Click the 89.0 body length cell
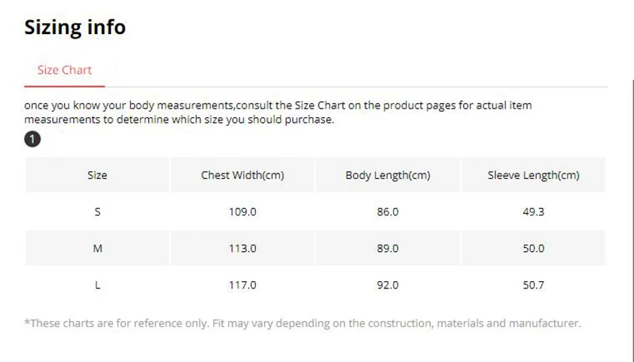Image resolution: width=634 pixels, height=362 pixels. click(388, 248)
